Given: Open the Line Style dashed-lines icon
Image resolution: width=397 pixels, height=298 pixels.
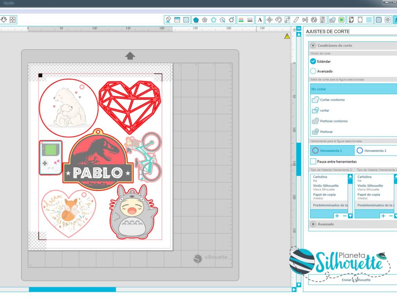Looking at the screenshot, I should [250, 20].
